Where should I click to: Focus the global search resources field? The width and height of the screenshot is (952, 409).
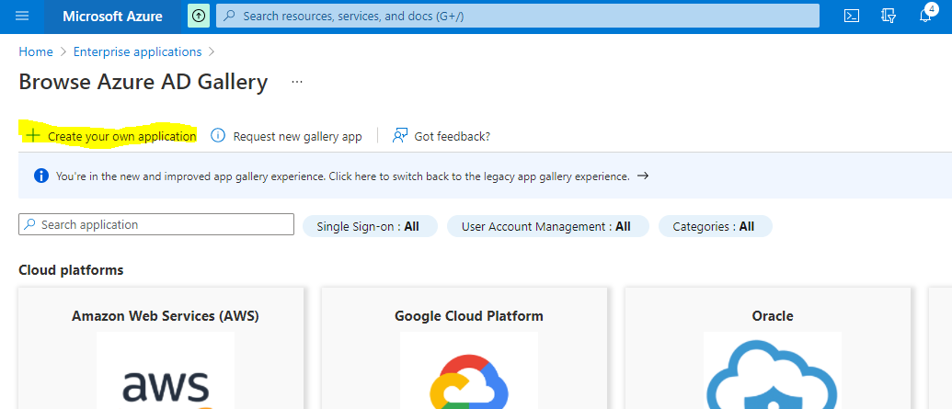click(x=517, y=17)
